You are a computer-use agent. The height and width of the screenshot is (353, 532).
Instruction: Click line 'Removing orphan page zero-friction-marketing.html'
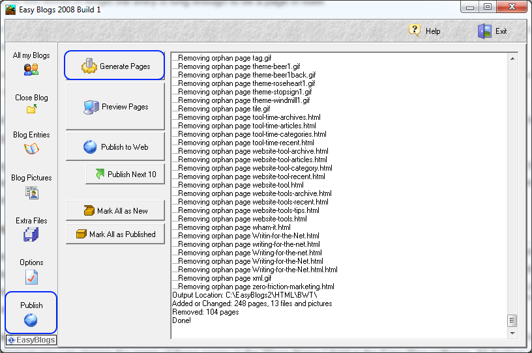point(253,287)
